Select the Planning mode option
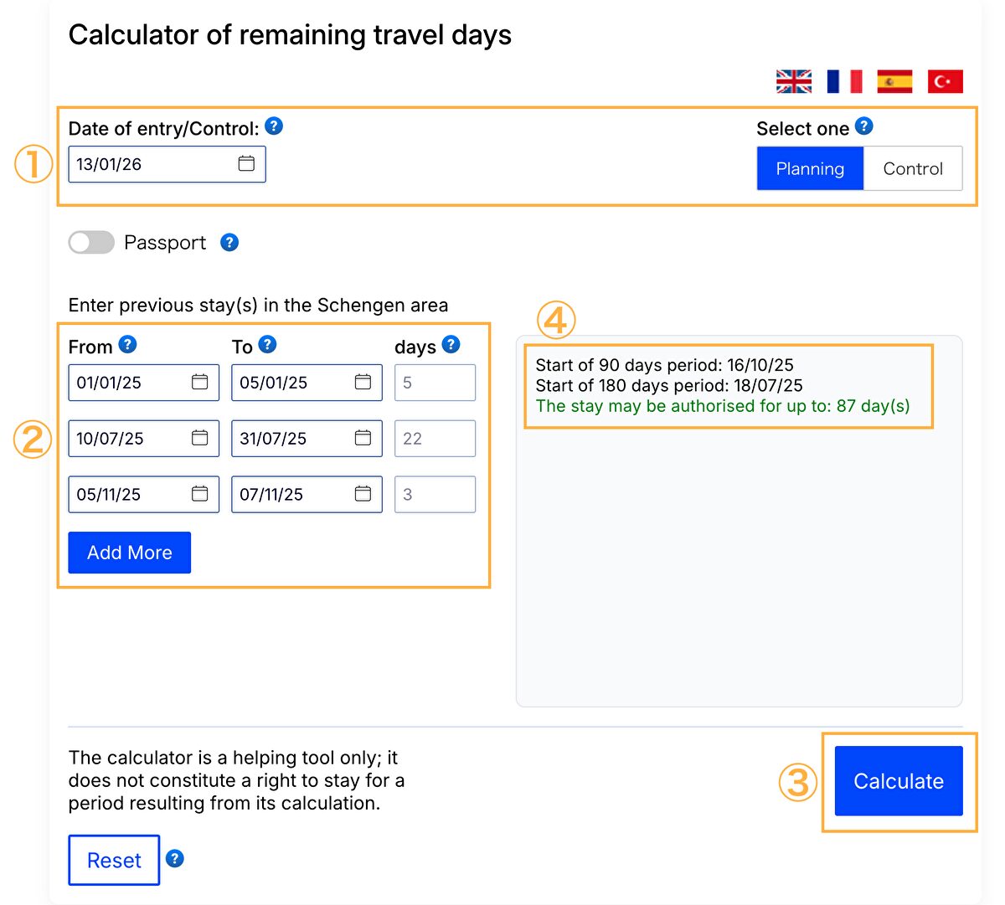The width and height of the screenshot is (1005, 905). pos(810,168)
